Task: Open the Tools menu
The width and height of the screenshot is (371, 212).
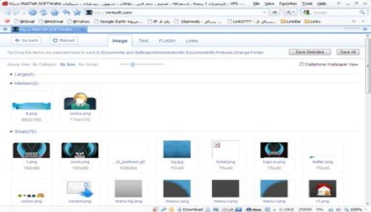Action: [307, 4]
